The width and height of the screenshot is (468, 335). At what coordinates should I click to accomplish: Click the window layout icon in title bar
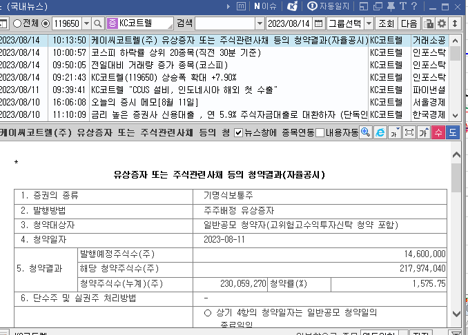(x=364, y=6)
